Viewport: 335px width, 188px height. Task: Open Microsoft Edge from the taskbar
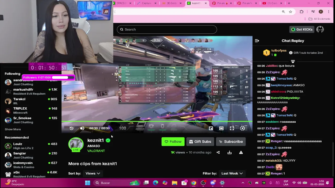(155, 183)
